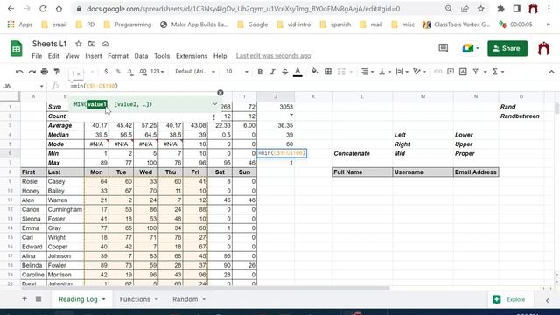560x315 pixels.
Task: Click the Move to folder icon
Action: [x=92, y=44]
